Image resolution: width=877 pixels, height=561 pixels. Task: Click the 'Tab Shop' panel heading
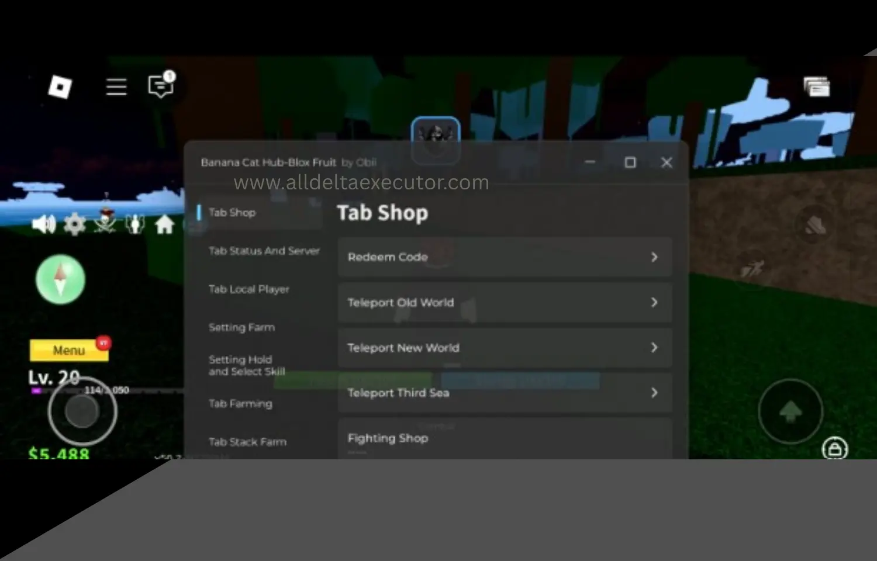coord(382,213)
